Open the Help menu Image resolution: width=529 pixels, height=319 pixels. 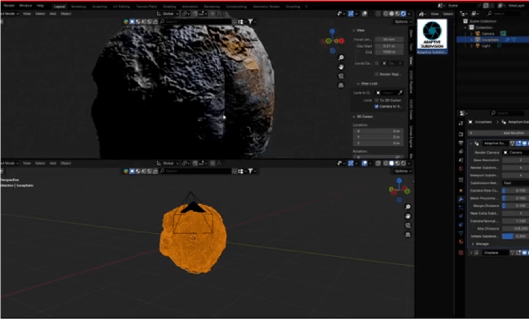[x=40, y=6]
